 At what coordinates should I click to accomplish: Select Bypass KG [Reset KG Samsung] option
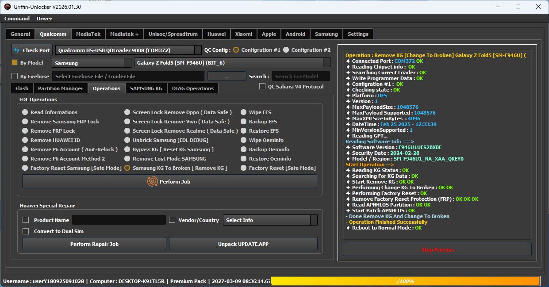coord(127,149)
